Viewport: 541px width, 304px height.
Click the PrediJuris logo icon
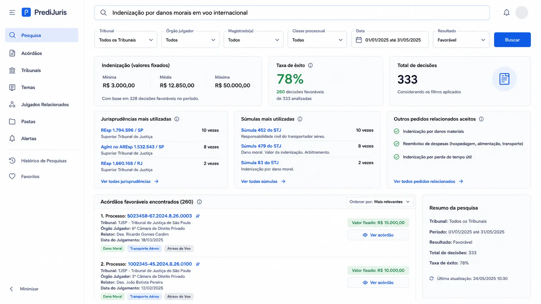click(26, 12)
